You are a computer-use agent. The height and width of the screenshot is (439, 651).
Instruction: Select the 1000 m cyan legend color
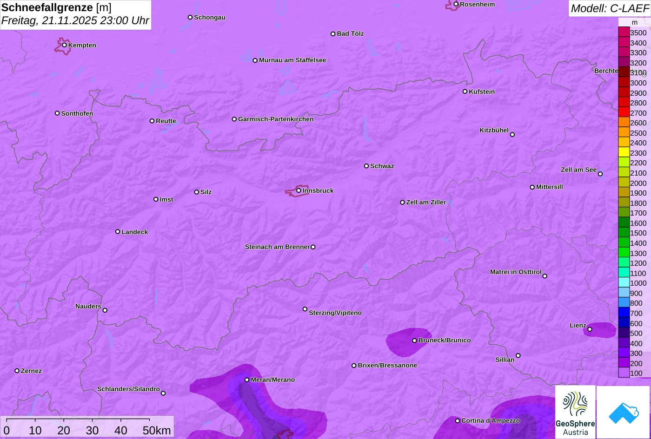[624, 282]
